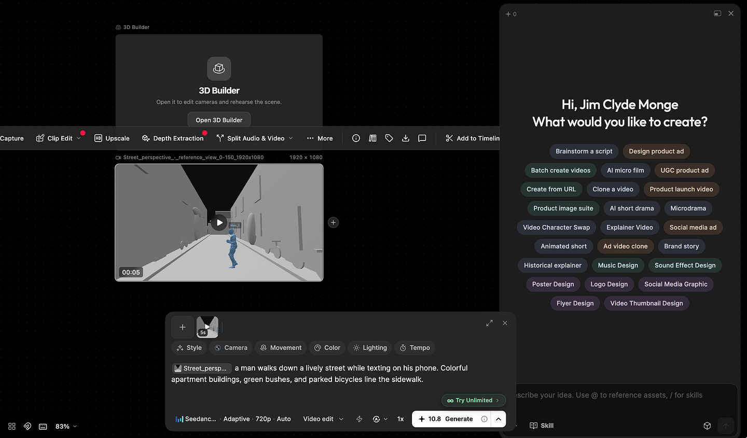
Task: Click the Describe your idea input field
Action: 610,395
